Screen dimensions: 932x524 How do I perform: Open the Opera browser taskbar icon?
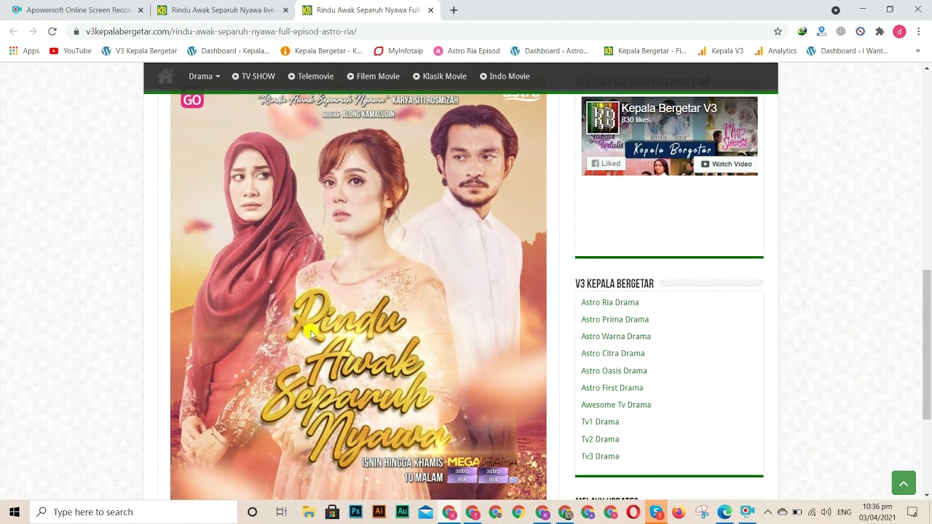coord(633,512)
